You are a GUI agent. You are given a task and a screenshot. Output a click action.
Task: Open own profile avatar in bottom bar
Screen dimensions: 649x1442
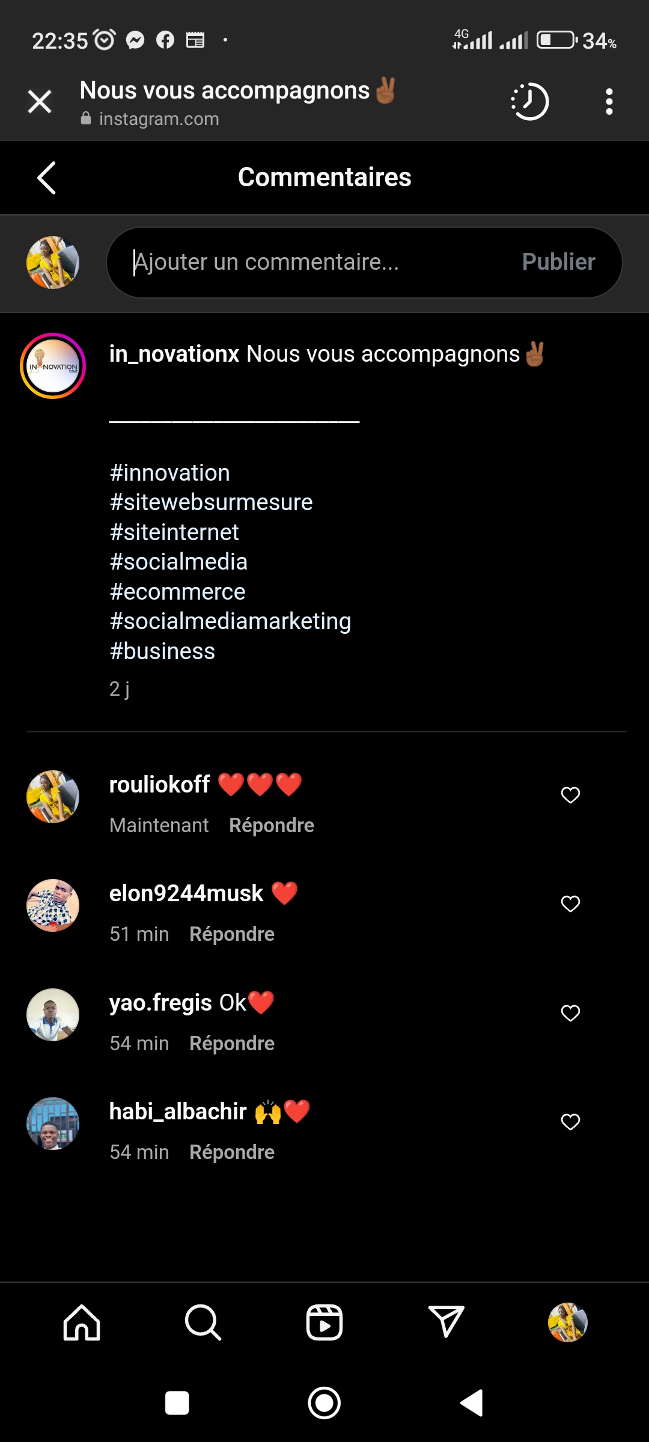567,1322
